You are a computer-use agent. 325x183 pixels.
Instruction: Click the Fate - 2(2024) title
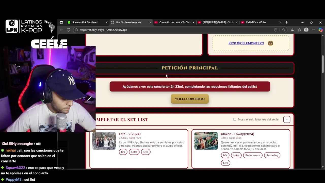click(x=130, y=134)
